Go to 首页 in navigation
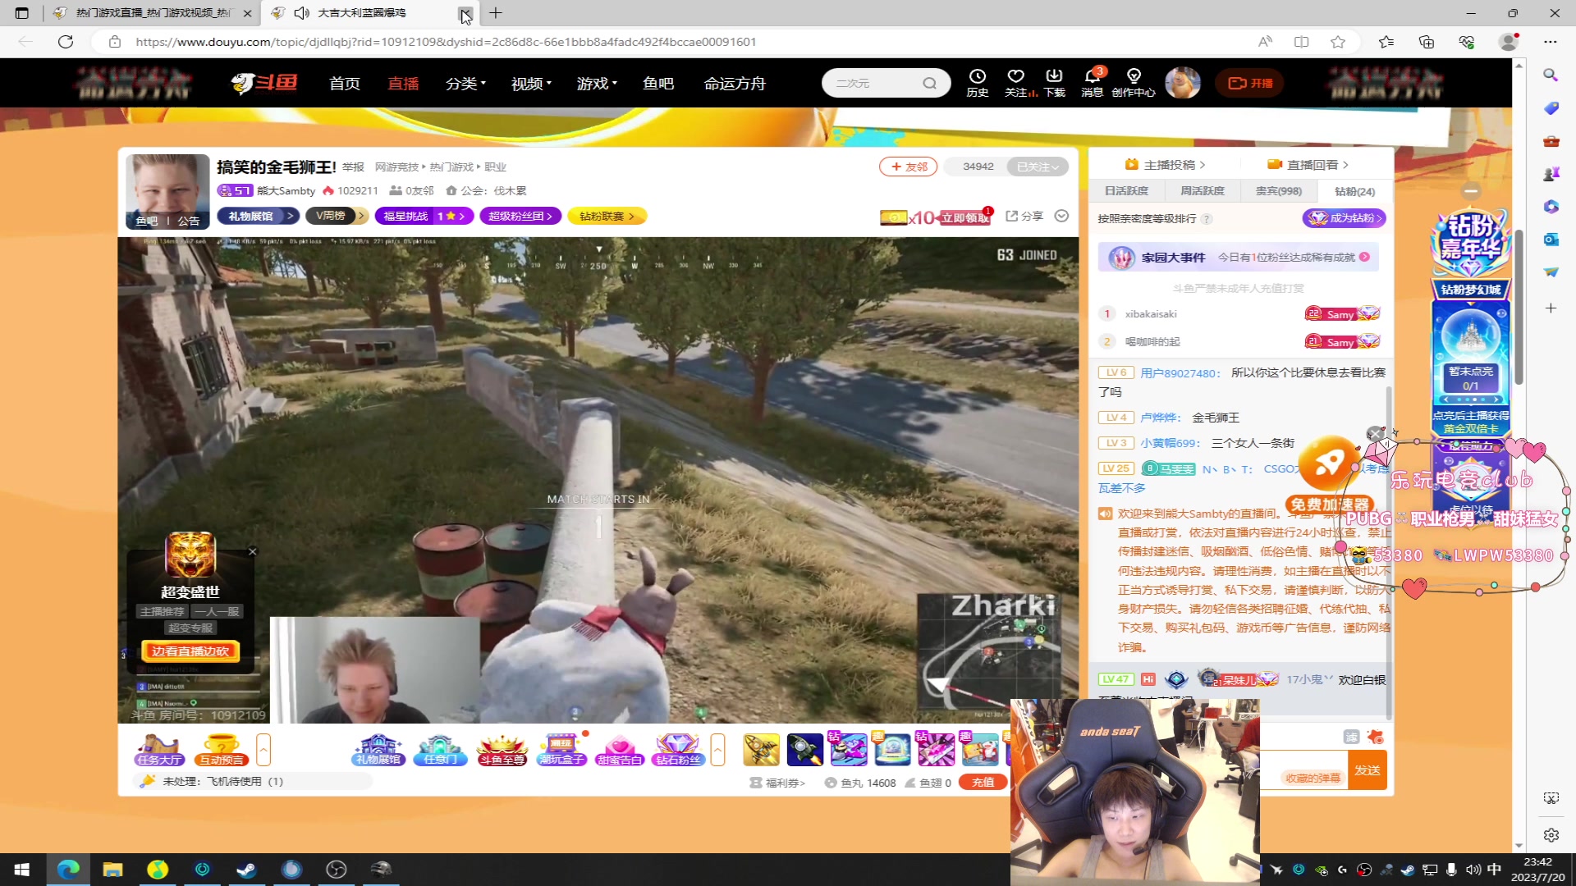This screenshot has width=1576, height=886. click(345, 83)
